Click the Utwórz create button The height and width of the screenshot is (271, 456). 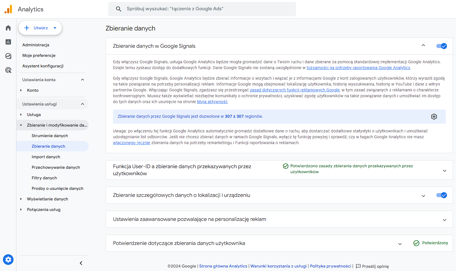tap(40, 28)
